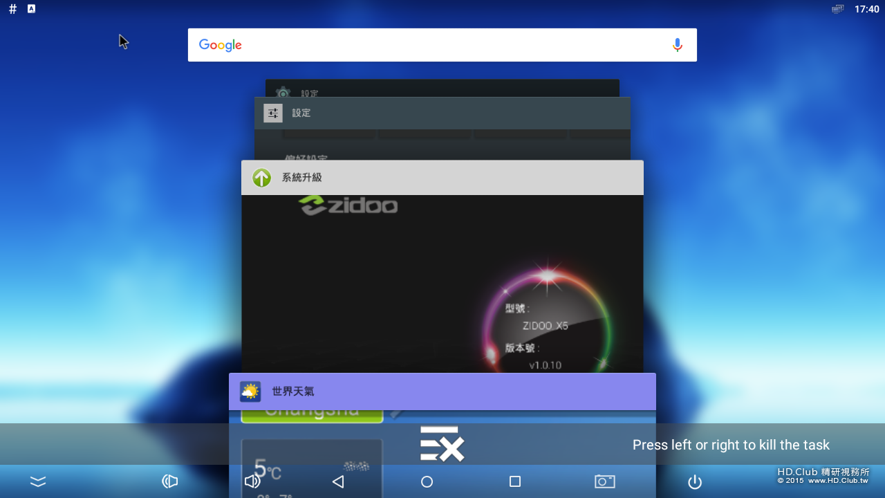Click the # root indicator in status bar

[12, 9]
